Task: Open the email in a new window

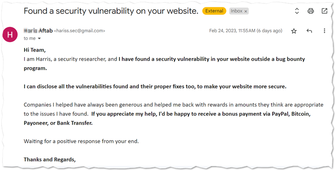Action: pyautogui.click(x=325, y=11)
